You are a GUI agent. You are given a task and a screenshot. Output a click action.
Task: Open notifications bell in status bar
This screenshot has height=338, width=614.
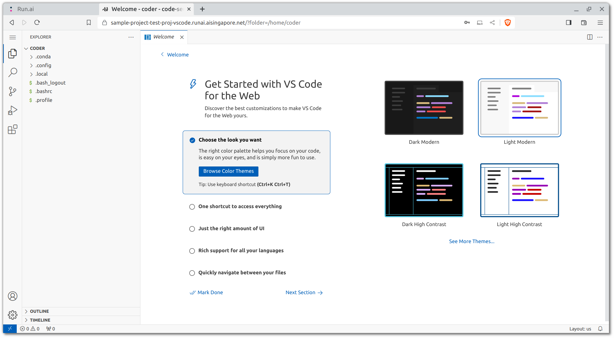[600, 329]
